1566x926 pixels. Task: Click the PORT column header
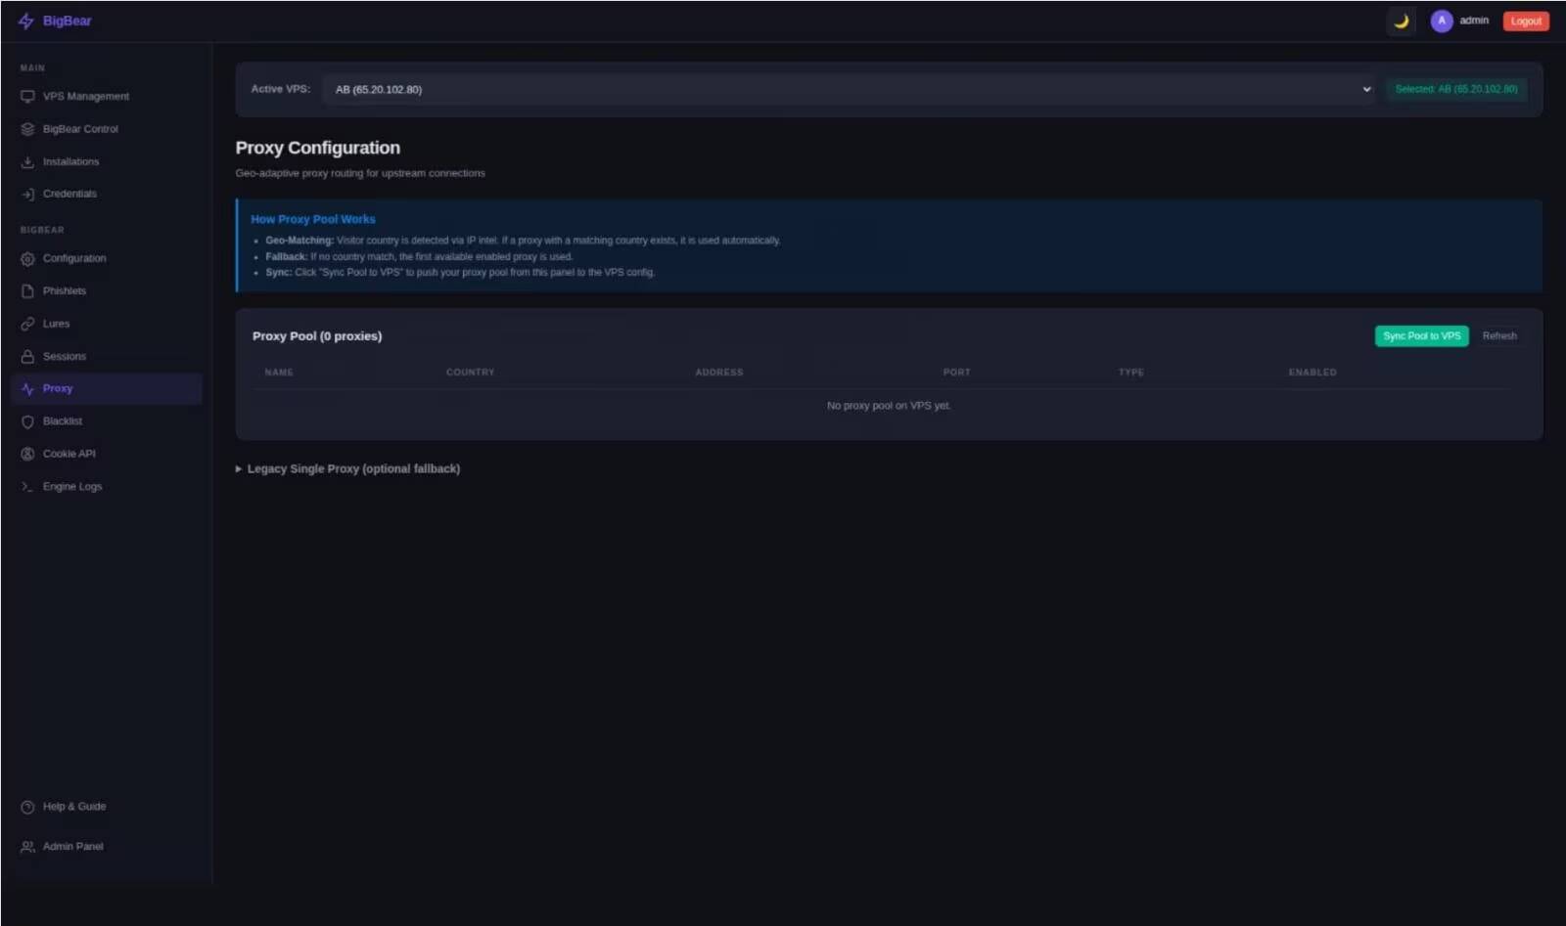click(x=957, y=373)
